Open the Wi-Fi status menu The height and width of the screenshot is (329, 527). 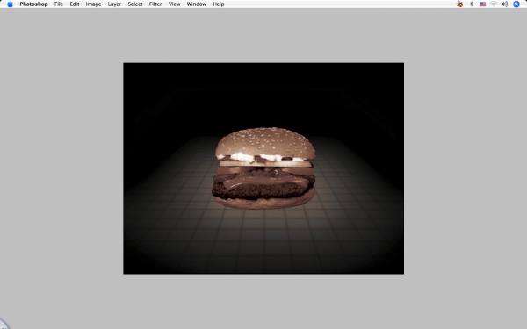coord(494,4)
